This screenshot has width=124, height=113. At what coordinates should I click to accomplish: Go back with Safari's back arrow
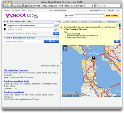[6, 6]
